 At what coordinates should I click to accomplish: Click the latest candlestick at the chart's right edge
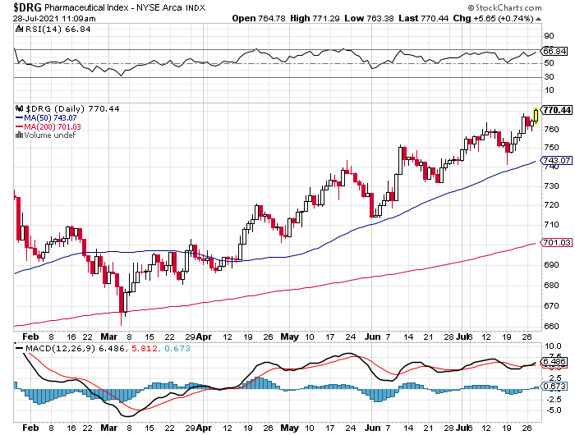tap(536, 115)
